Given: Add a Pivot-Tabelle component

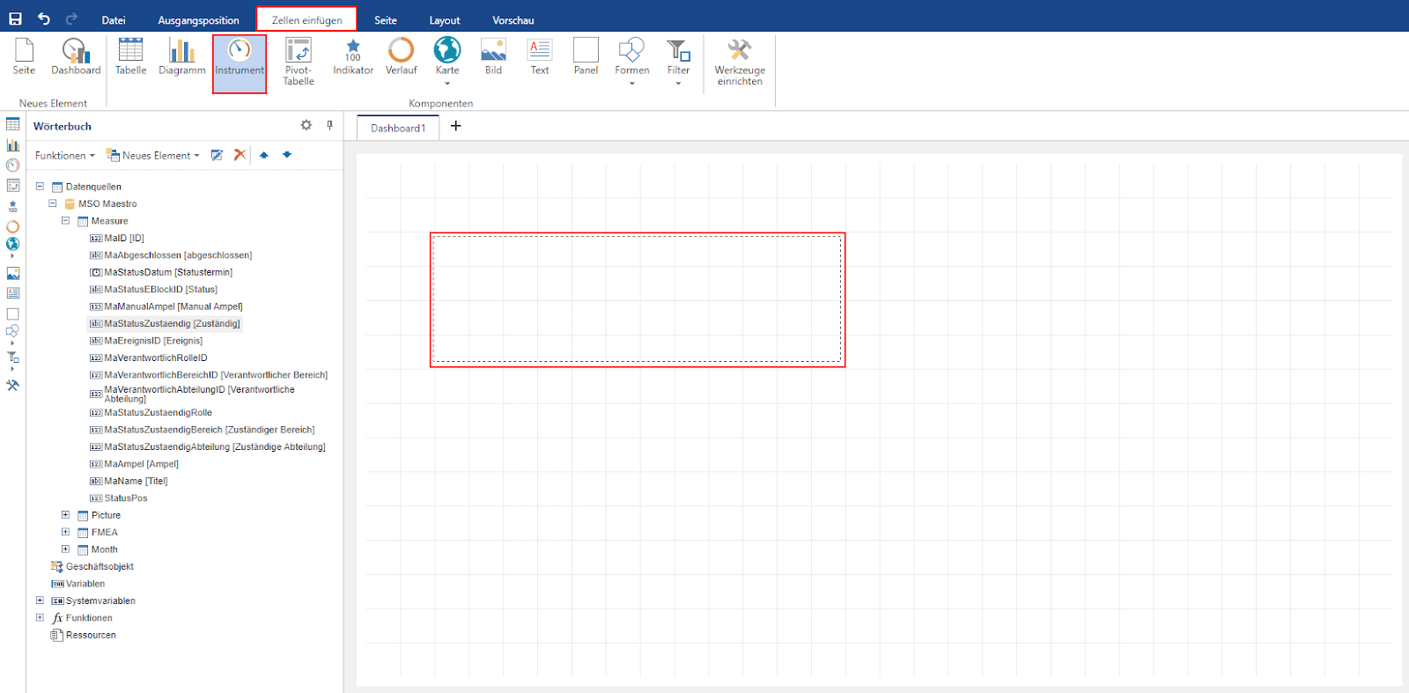Looking at the screenshot, I should tap(299, 62).
